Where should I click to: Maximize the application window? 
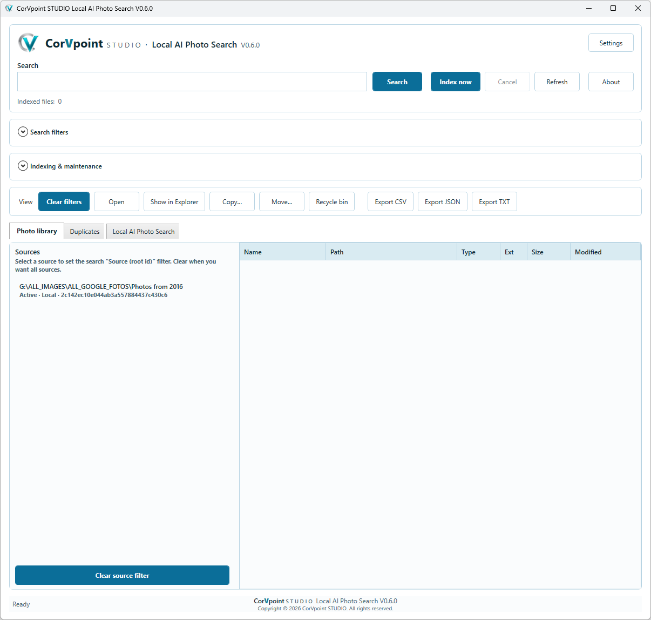613,8
